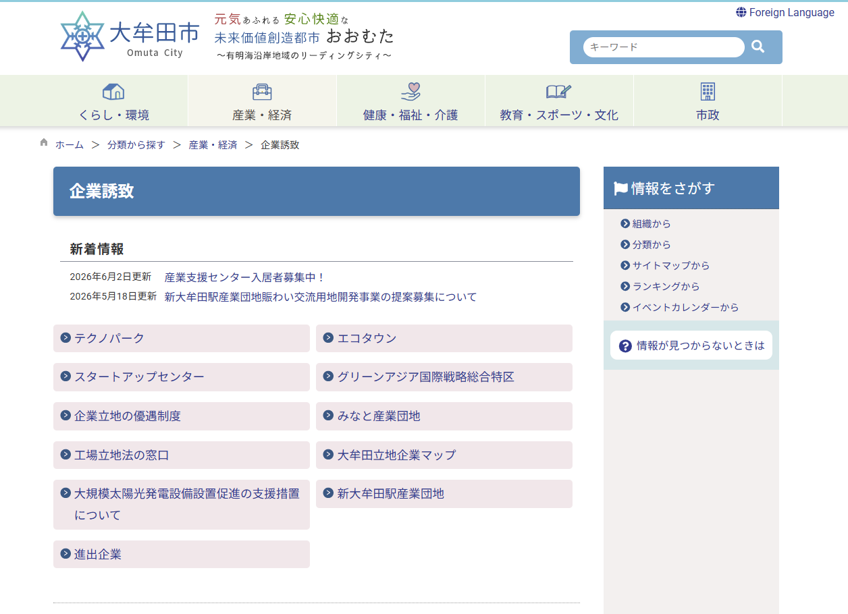
Task: Click the 情報が見つからないときは help button
Action: (x=691, y=345)
